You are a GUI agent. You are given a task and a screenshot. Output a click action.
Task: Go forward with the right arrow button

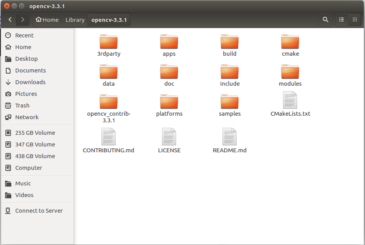click(23, 19)
